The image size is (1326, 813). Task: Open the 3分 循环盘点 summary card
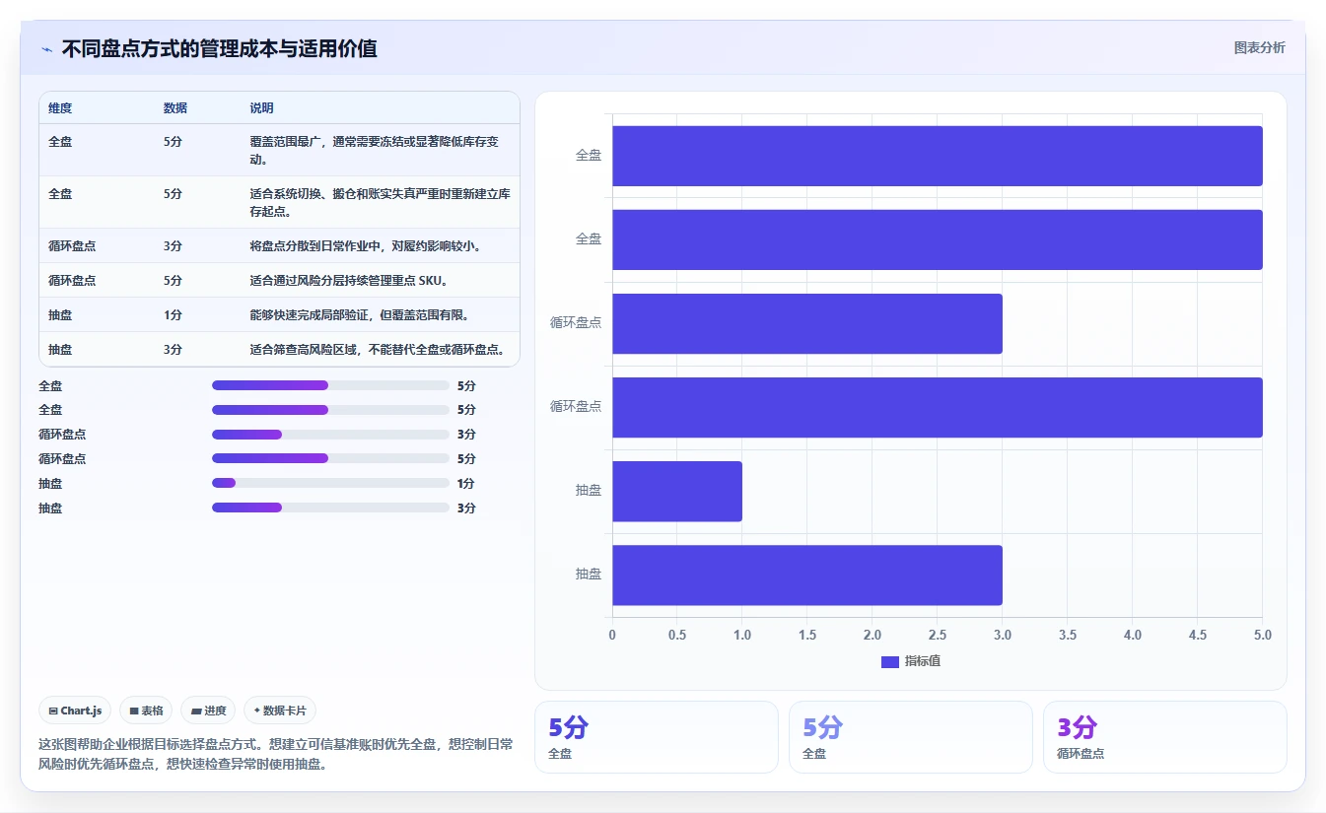pos(1164,737)
